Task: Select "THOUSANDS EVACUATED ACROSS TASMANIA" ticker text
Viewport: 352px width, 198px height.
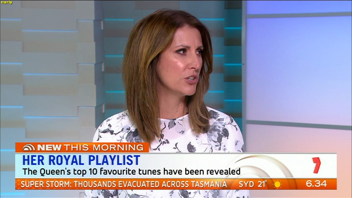Action: coord(150,184)
